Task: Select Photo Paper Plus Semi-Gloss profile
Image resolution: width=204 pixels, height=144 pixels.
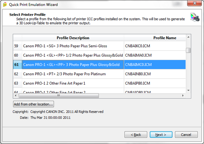Action: pyautogui.click(x=73, y=46)
